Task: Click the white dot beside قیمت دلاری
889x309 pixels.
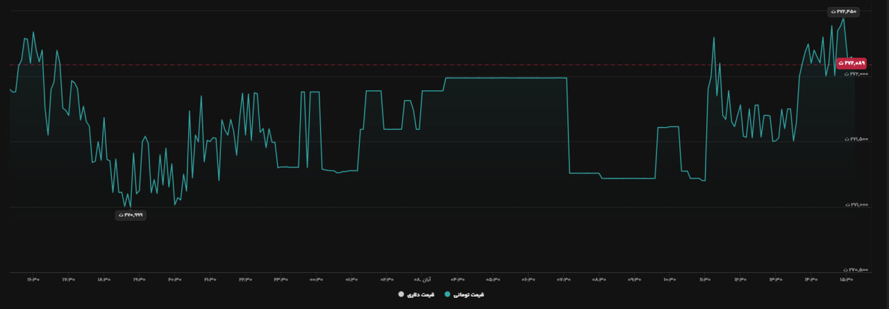Action: 401,294
